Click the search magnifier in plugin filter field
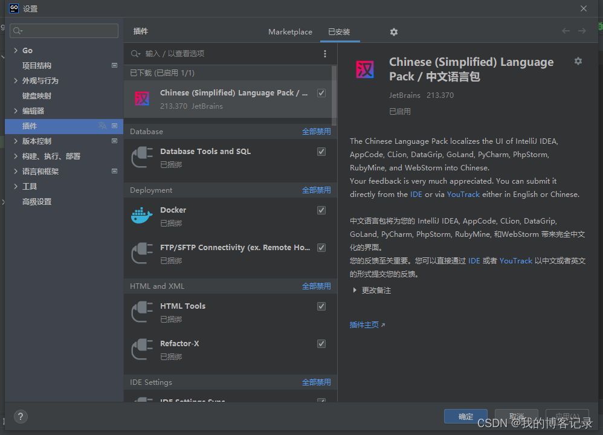603x435 pixels. pos(135,54)
